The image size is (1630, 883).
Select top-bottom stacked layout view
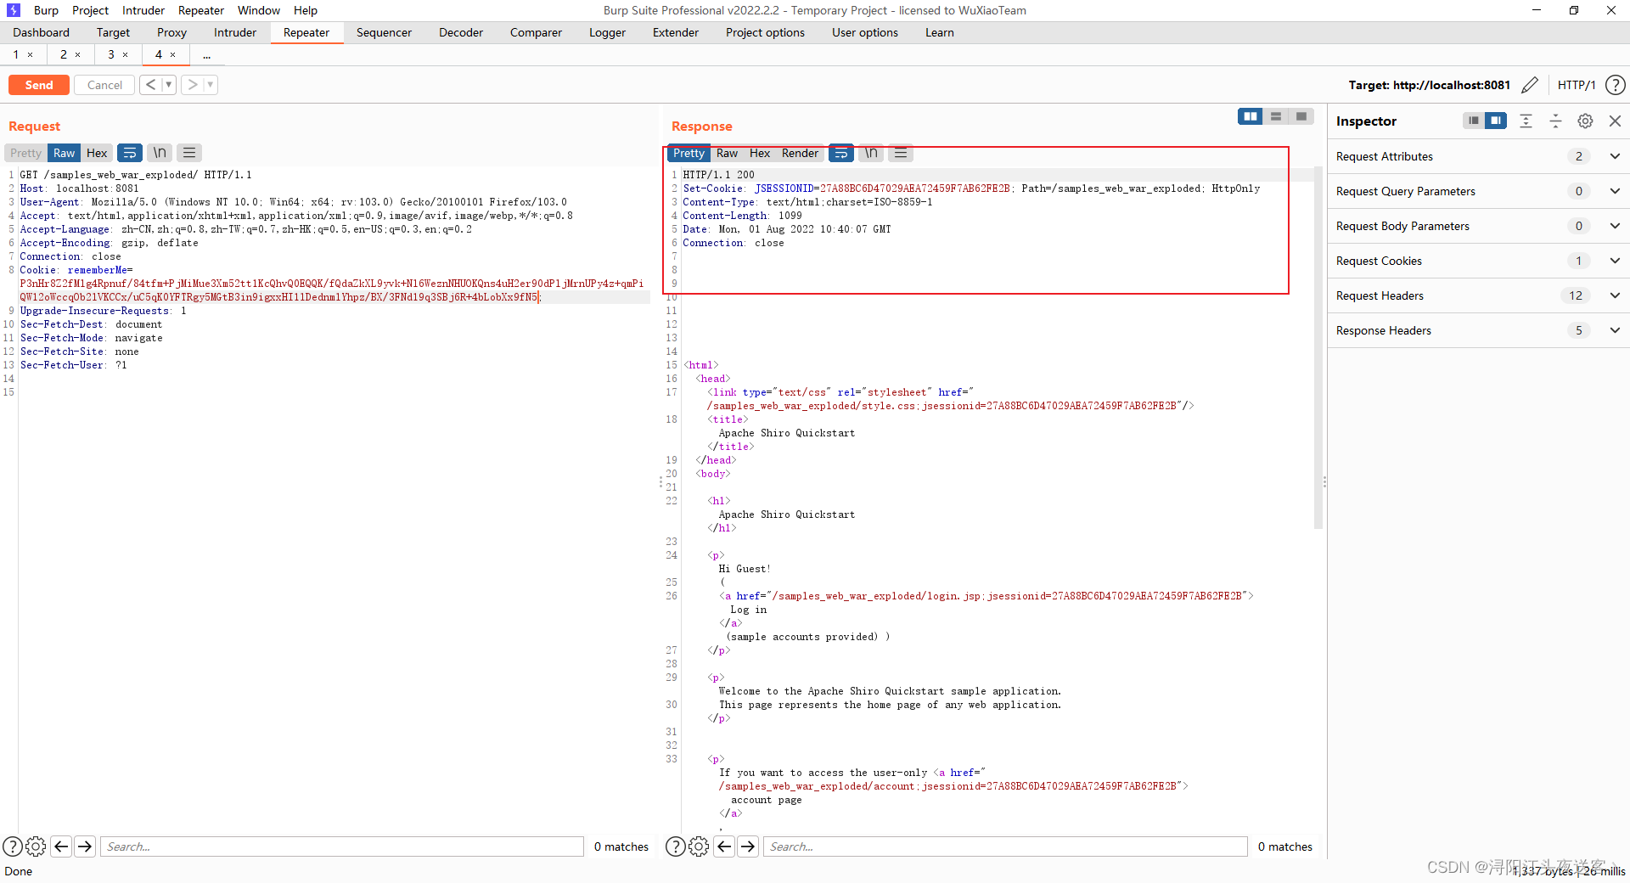(x=1276, y=116)
